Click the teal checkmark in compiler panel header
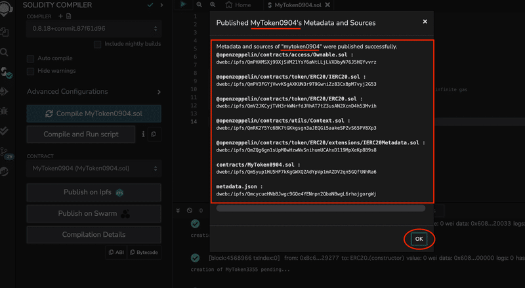Screen dimensions: 525x288 (150, 5)
